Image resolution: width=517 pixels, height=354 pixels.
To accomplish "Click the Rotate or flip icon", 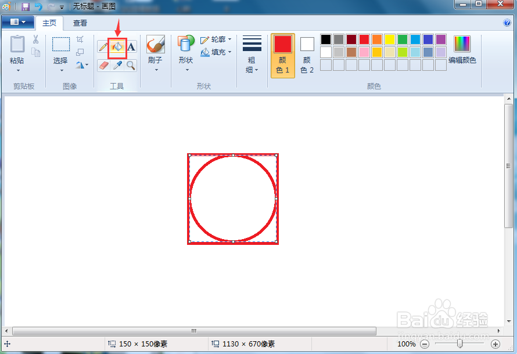I will (x=80, y=65).
